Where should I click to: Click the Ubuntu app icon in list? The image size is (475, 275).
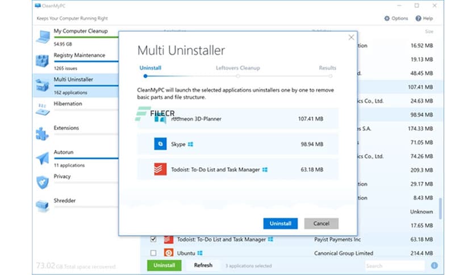pyautogui.click(x=169, y=253)
